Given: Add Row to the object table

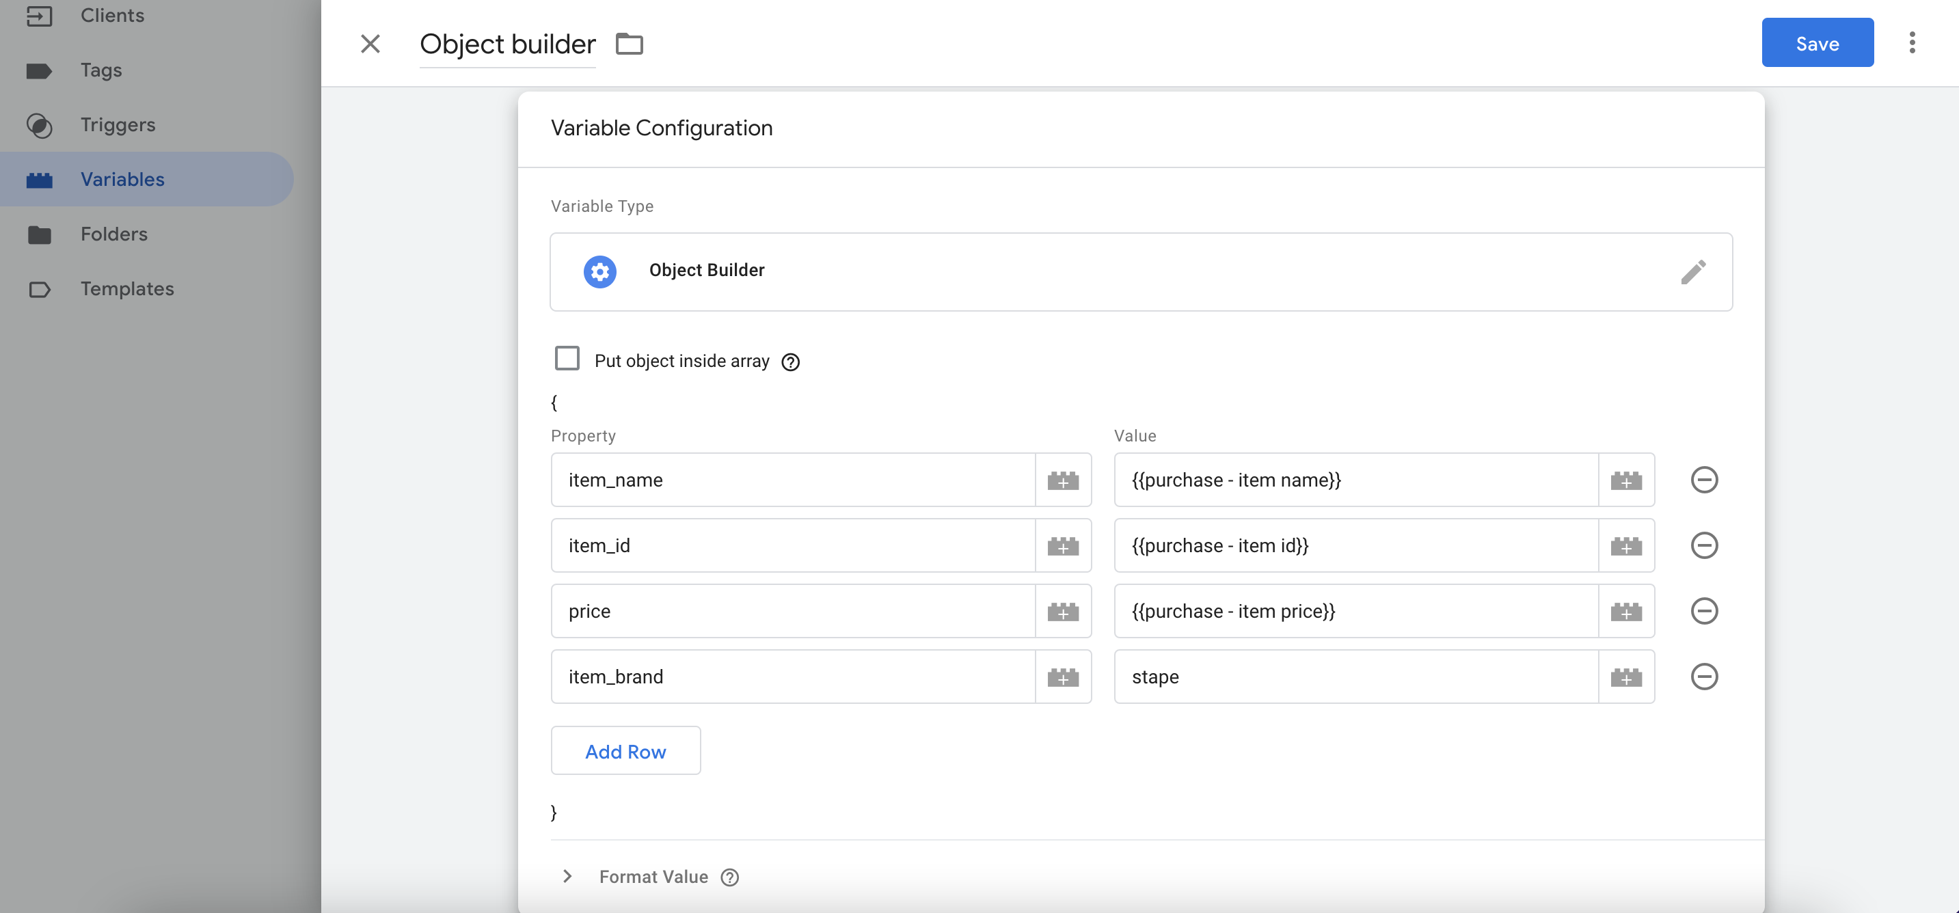Looking at the screenshot, I should (x=625, y=751).
